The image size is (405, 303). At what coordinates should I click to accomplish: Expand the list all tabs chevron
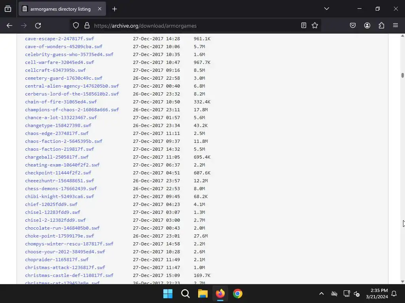[326, 9]
